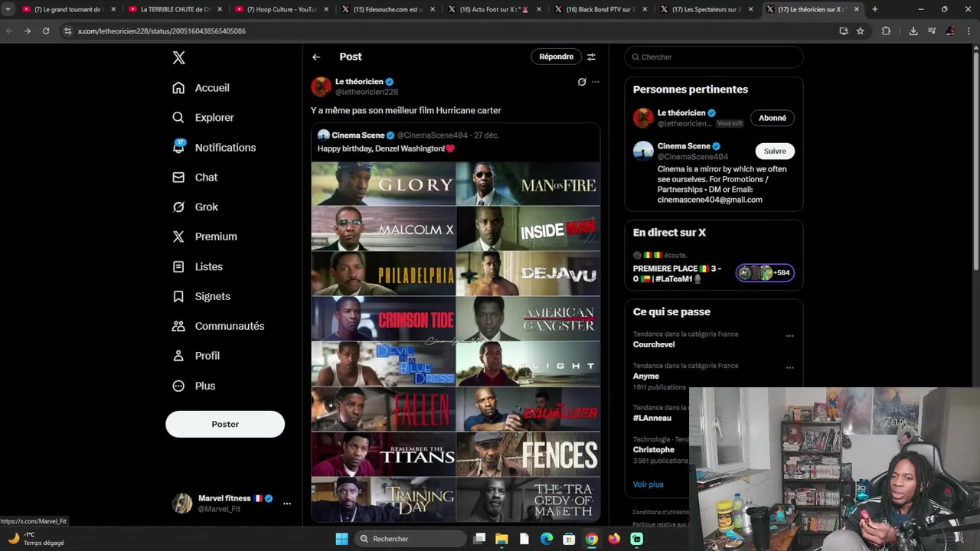Open Windows Start menu

click(341, 539)
